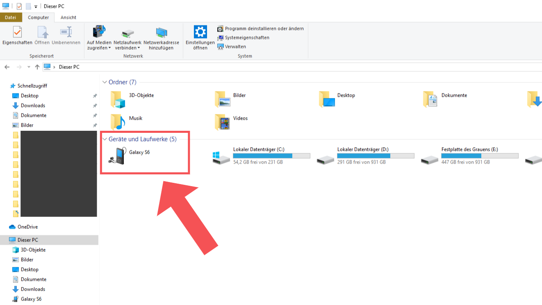This screenshot has height=305, width=542.
Task: Select Festplatte des Grauens (E:) drive
Action: 469,156
